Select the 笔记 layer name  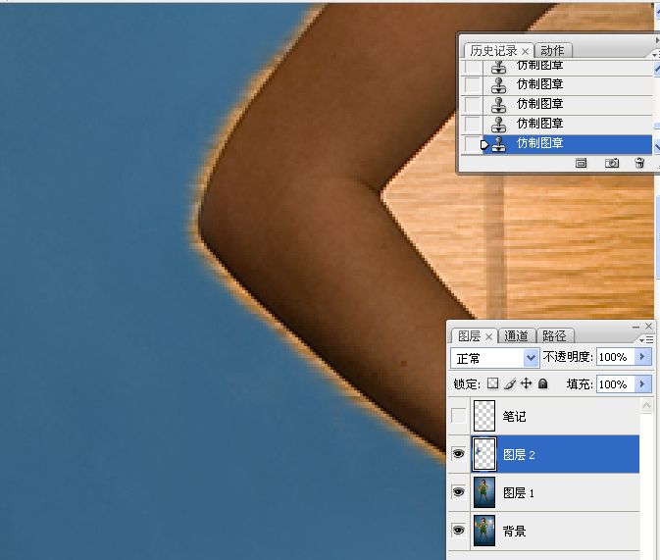514,417
